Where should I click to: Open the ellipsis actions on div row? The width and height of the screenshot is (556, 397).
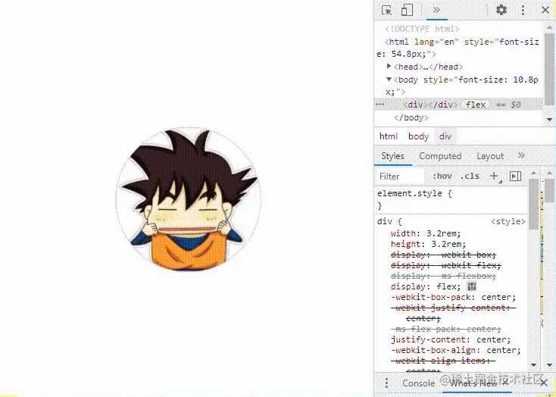(x=380, y=105)
